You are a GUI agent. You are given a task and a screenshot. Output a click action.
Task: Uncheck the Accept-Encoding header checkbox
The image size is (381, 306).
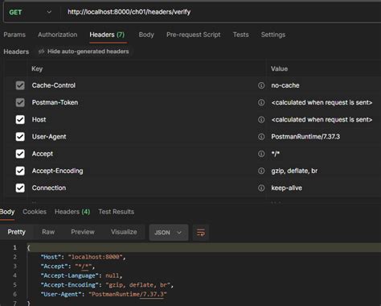(20, 171)
